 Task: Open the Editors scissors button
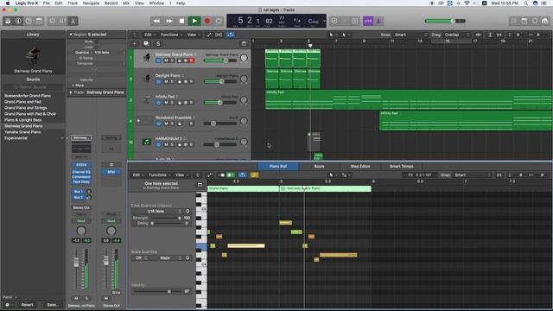pyautogui.click(x=73, y=21)
